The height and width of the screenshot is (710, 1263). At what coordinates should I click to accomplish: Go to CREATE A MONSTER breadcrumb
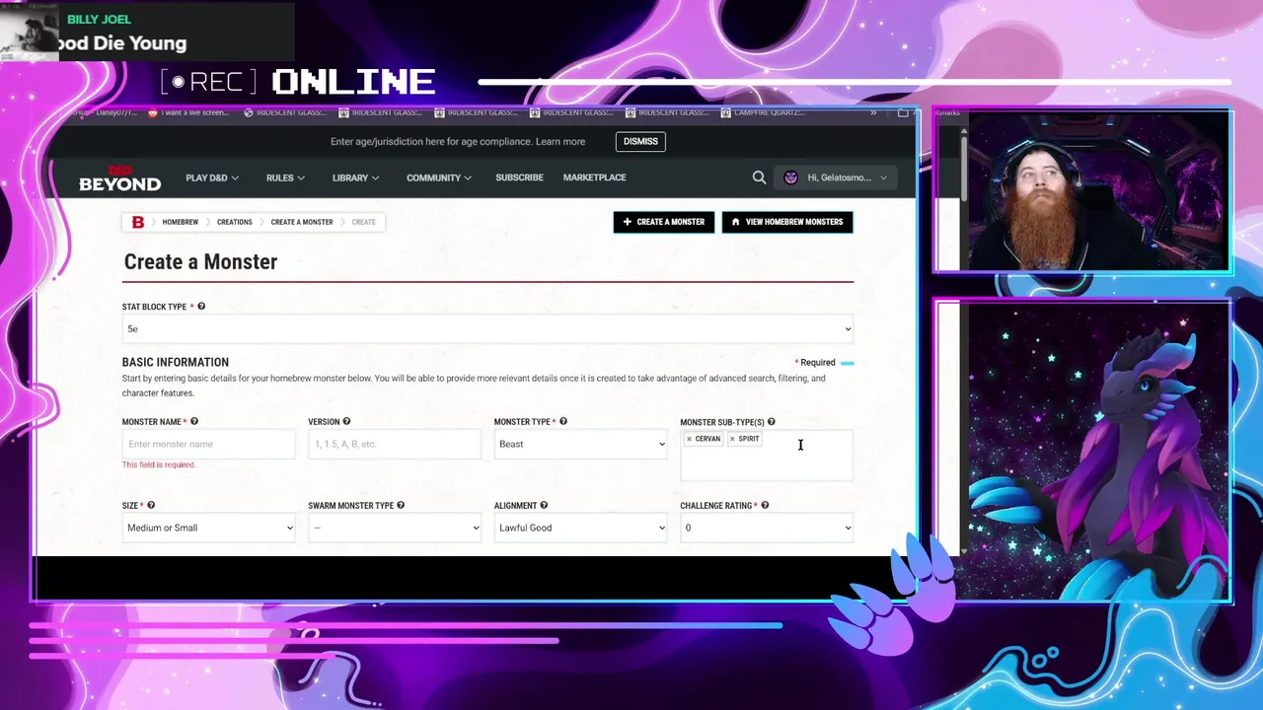(302, 222)
